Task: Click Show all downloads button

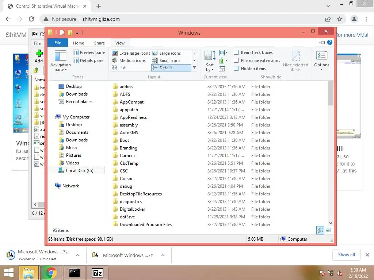Action: tap(346, 255)
